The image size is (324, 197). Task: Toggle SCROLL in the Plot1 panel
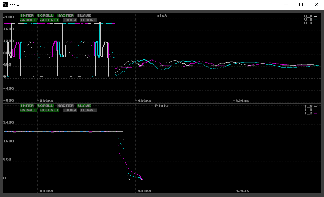click(45, 106)
